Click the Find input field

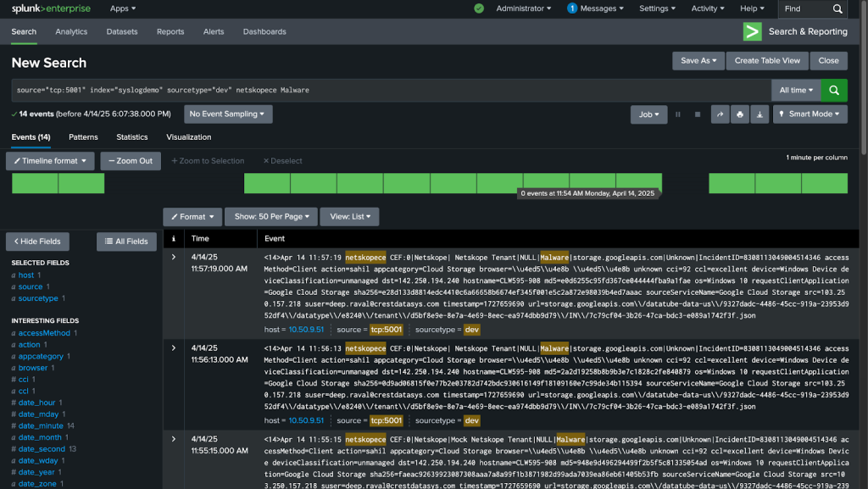tap(804, 8)
